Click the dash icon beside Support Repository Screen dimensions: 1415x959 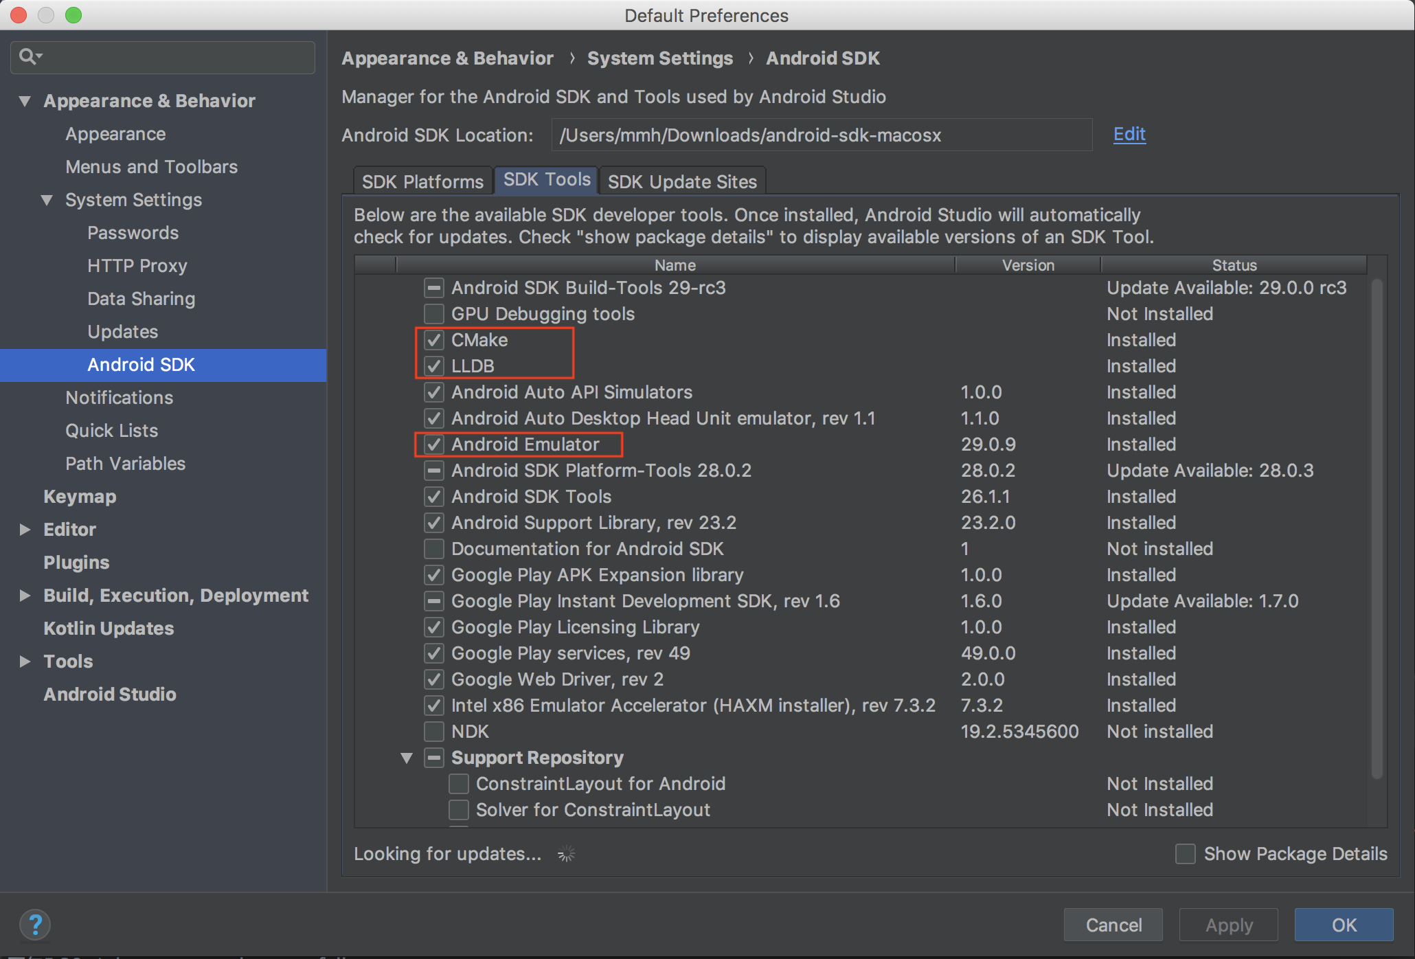[x=433, y=758]
